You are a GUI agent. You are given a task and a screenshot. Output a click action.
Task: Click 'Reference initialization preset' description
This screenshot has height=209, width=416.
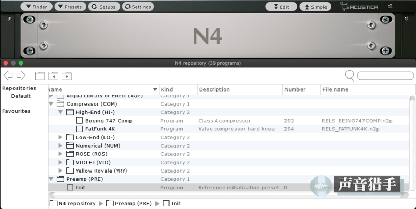coord(239,188)
